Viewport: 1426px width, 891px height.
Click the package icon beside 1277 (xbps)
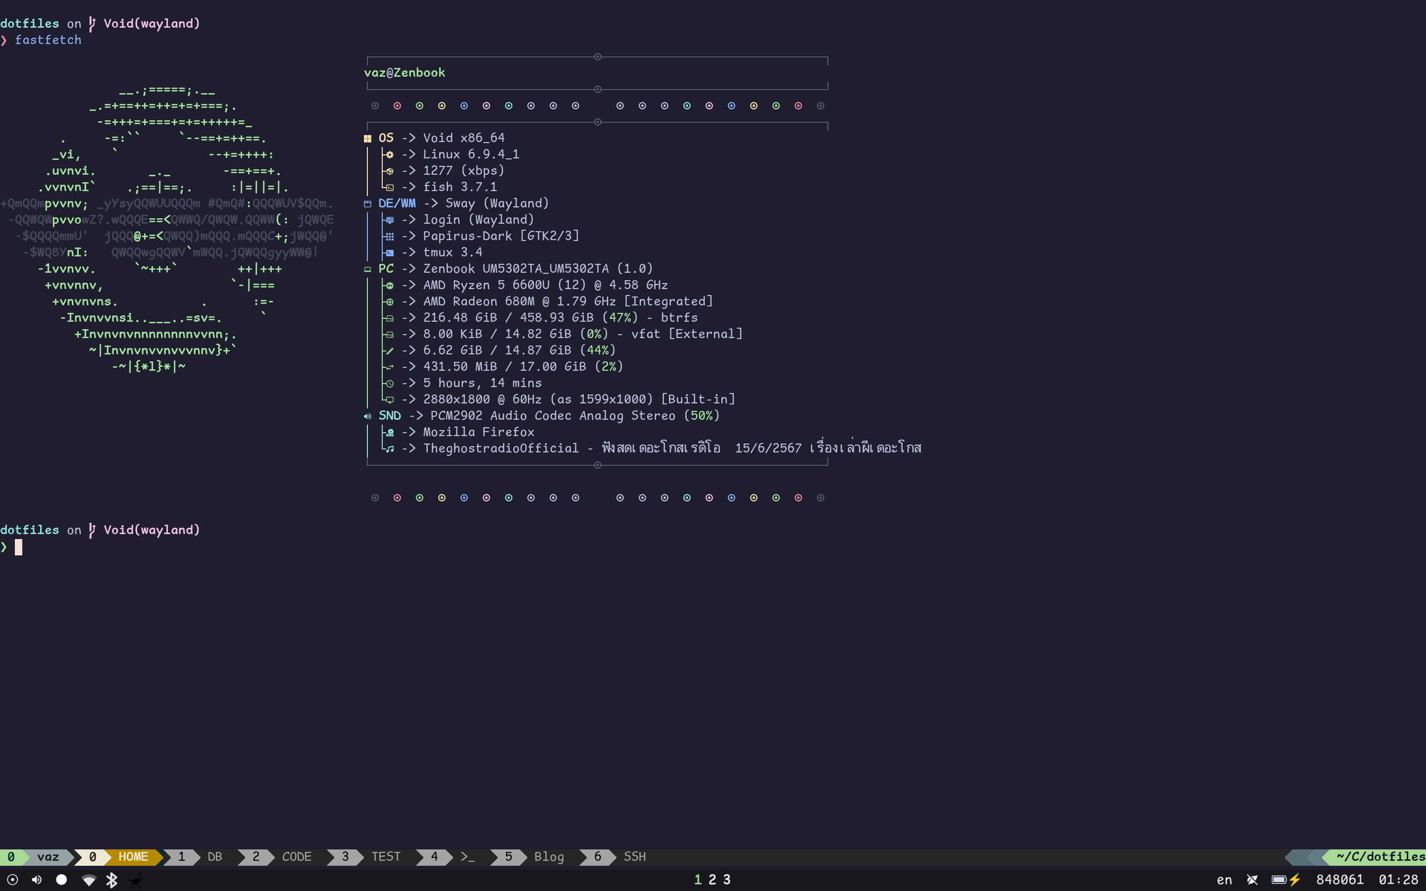click(390, 171)
